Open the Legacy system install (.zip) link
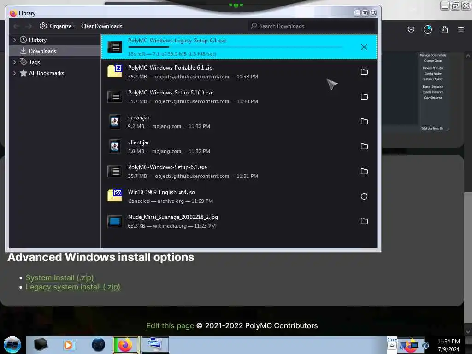 [x=73, y=287]
